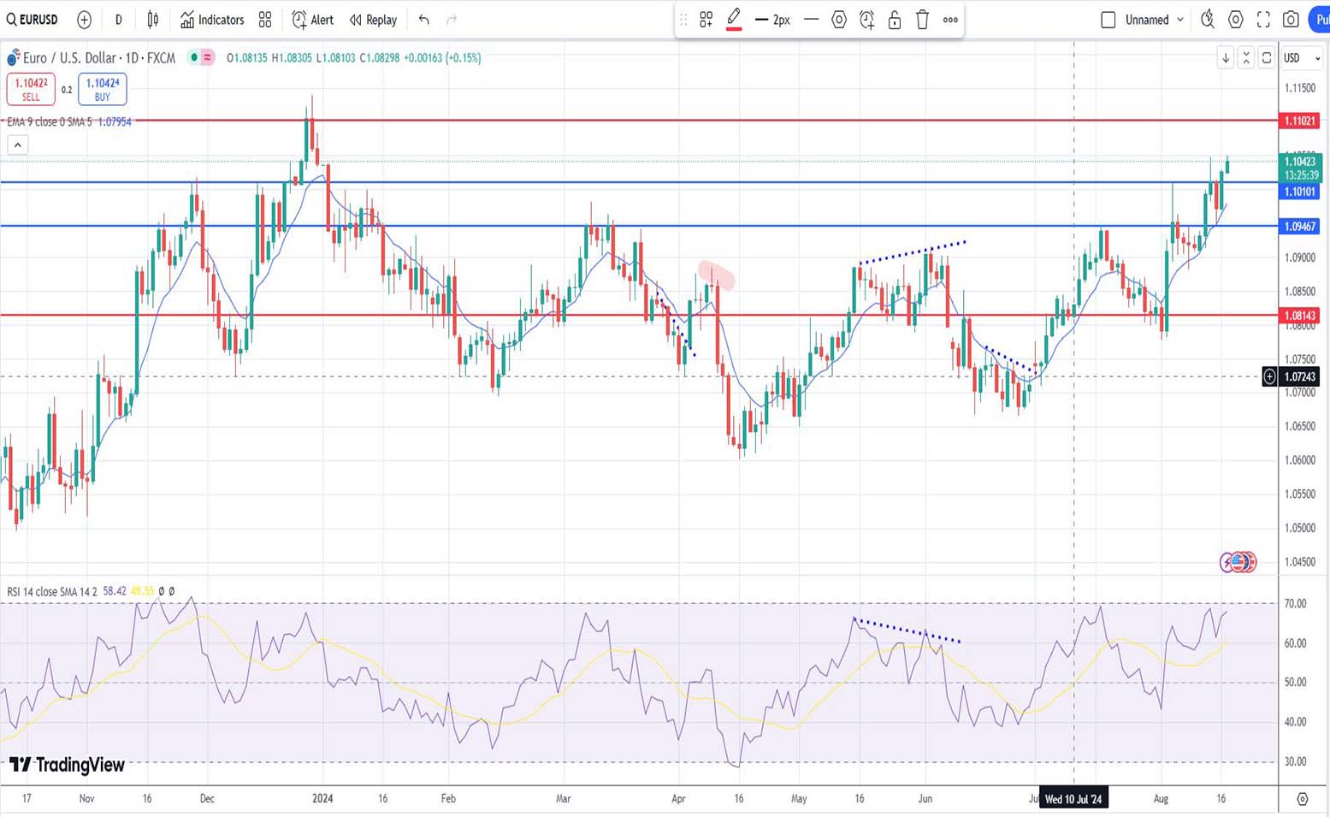Open candlestick chart style selector

(153, 20)
